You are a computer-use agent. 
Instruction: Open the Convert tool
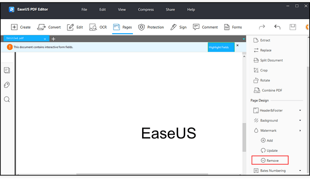coord(49,27)
